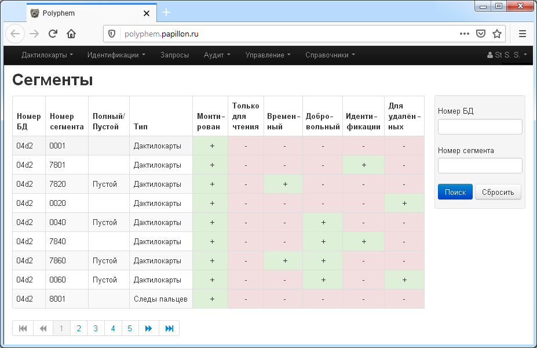The height and width of the screenshot is (348, 537).
Task: Go to next page with forward arrows
Action: click(x=148, y=328)
